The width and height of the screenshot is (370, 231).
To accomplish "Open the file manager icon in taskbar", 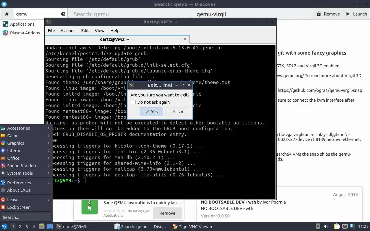I will [x=41, y=227].
